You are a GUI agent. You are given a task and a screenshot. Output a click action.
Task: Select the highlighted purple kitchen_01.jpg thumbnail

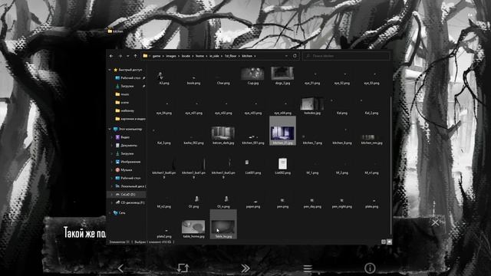coord(282,133)
